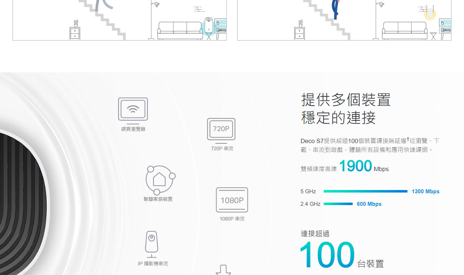
Task: Click the IP camera icon
Action: coord(151,245)
